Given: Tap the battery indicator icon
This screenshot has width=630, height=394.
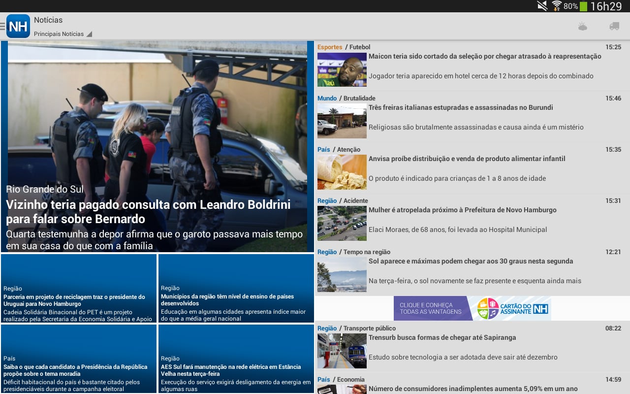Looking at the screenshot, I should [583, 6].
